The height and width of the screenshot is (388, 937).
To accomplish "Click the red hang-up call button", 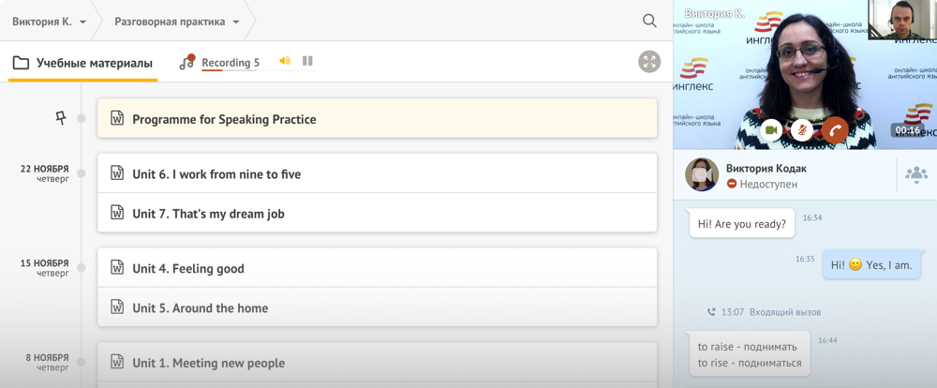I will coord(835,129).
